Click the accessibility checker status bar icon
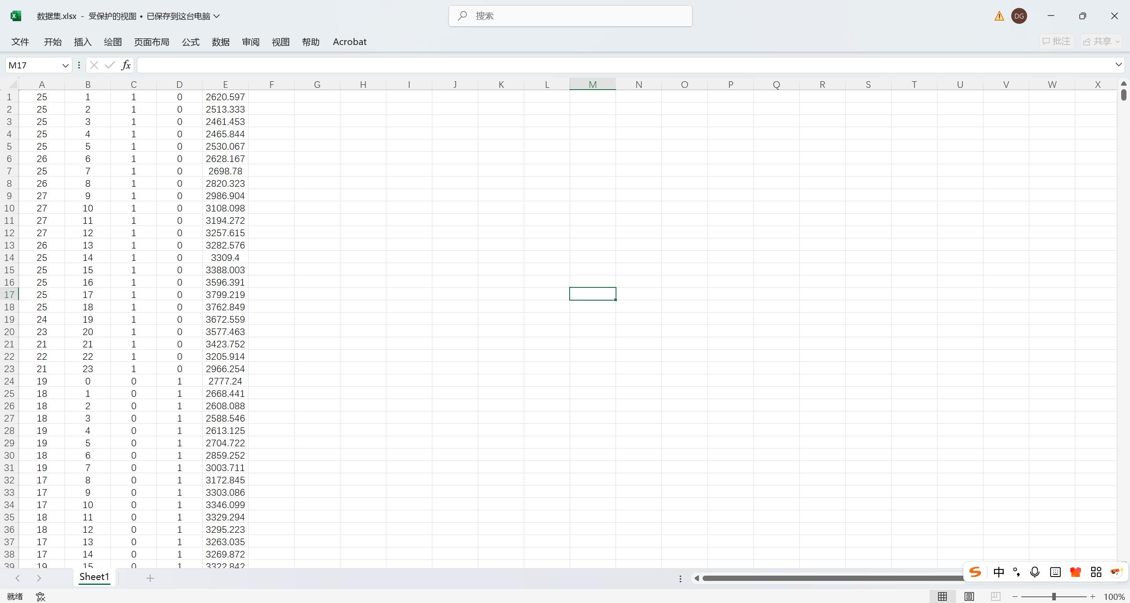 pos(41,596)
